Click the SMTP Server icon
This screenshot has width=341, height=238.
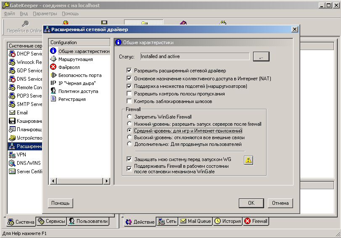coord(12,104)
